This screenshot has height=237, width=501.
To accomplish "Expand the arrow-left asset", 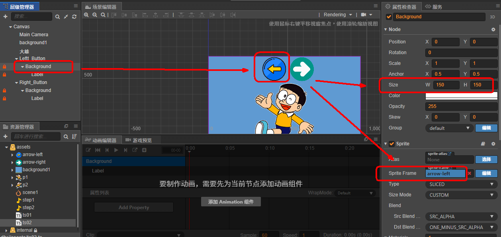I will [12, 155].
